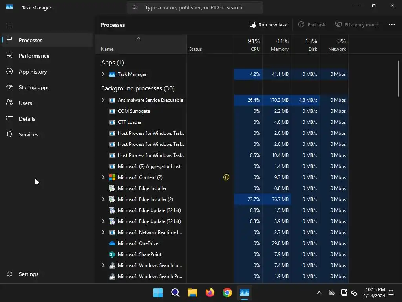This screenshot has width=402, height=302.
Task: Launch Google Chrome from taskbar
Action: (227, 293)
